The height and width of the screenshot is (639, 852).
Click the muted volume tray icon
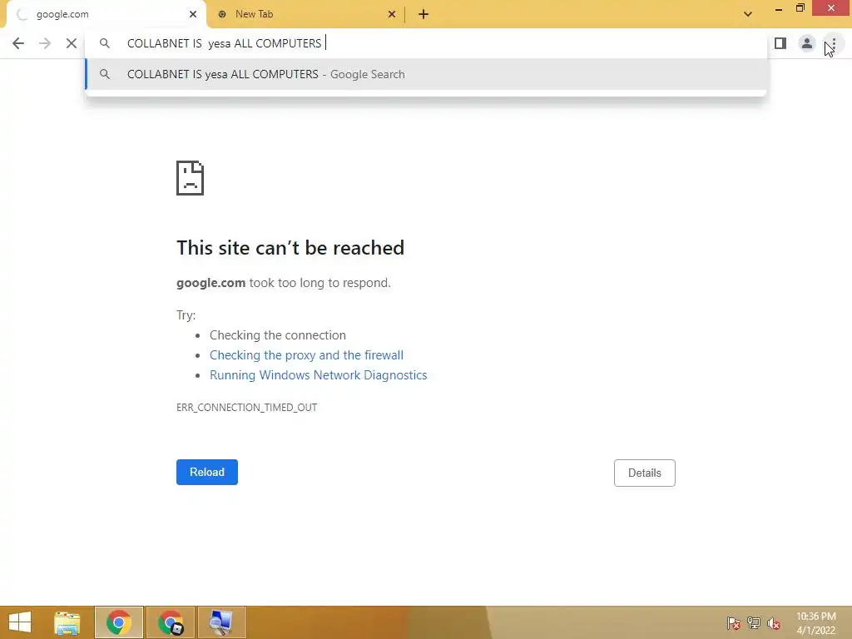pyautogui.click(x=774, y=623)
